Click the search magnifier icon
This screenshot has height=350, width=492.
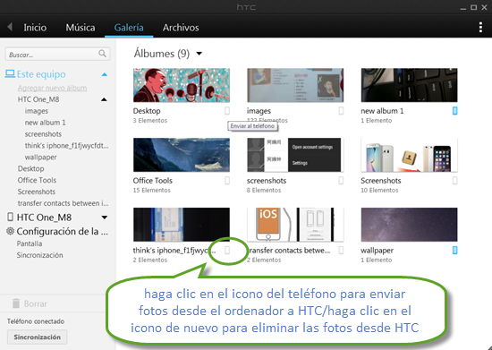click(x=102, y=54)
